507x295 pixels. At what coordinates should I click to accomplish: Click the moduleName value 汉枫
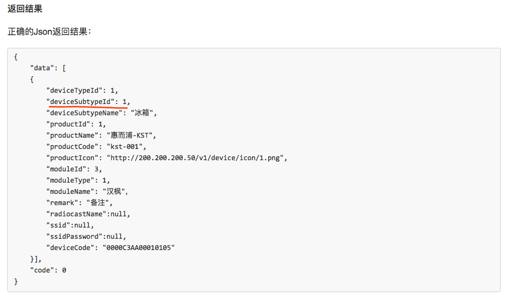pyautogui.click(x=113, y=191)
